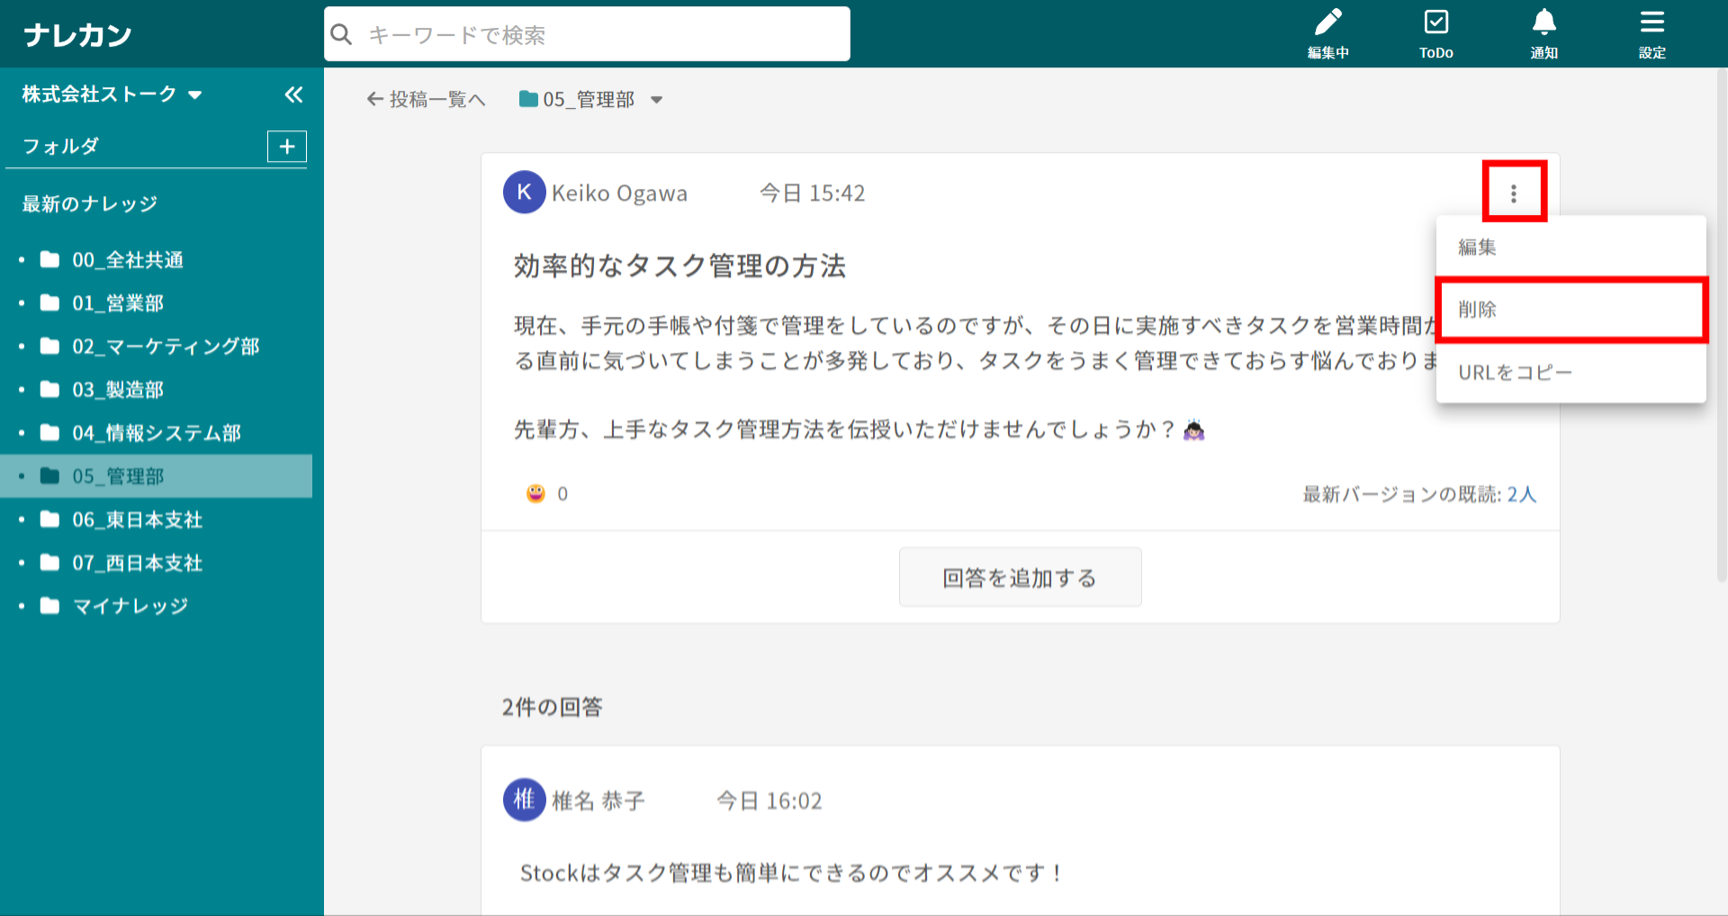
Task: Select 最新のナレッジ in the sidebar
Action: point(90,204)
